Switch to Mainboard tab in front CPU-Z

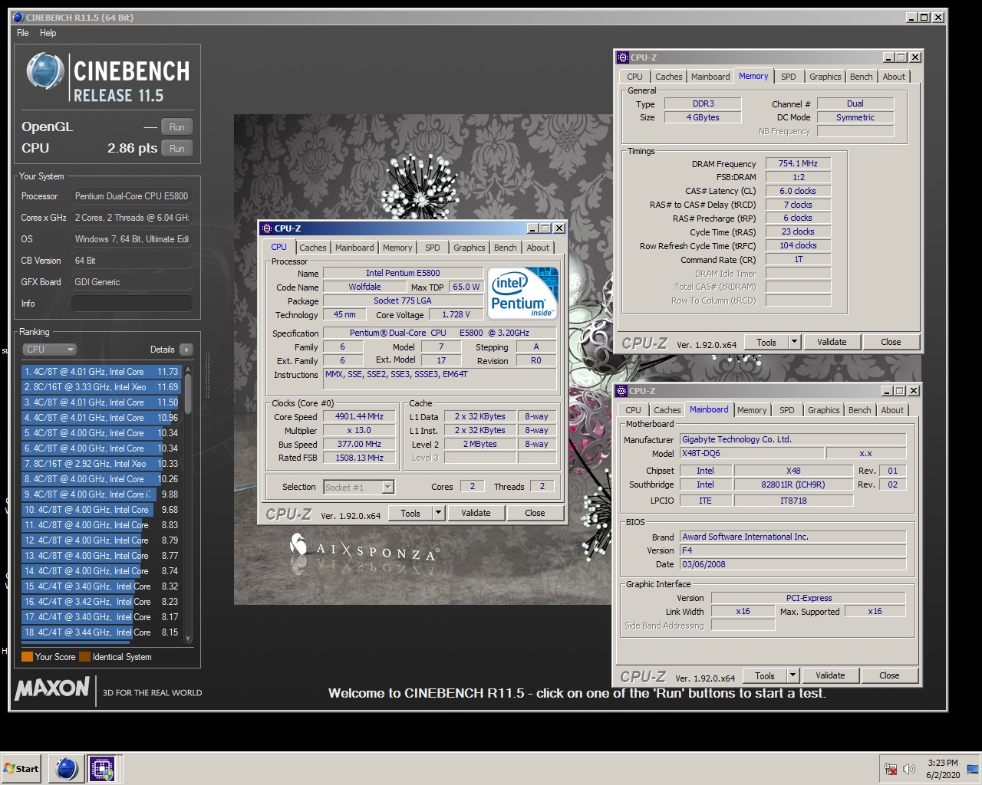354,248
